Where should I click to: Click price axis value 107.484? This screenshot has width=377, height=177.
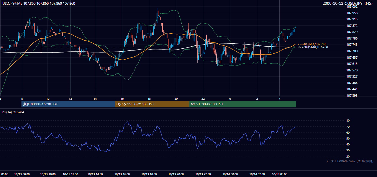(x=352, y=83)
